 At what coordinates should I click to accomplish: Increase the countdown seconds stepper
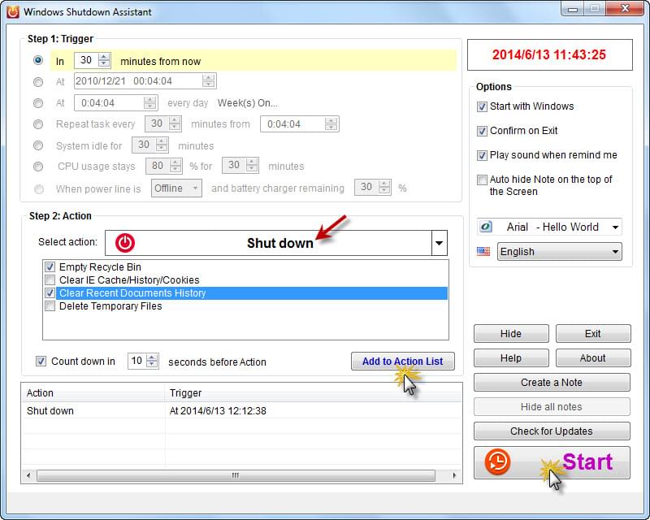click(152, 357)
